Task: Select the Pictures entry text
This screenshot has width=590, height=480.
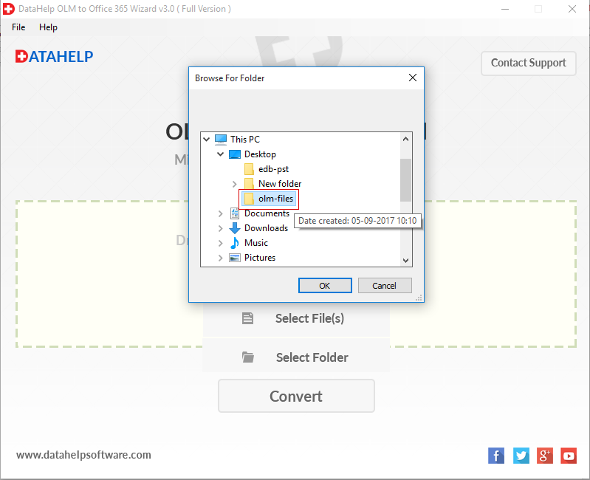Action: [x=260, y=258]
